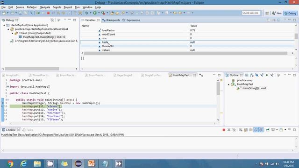299x168 pixels.
Task: Click the editor vertical scrollbar thumb
Action: tap(218, 88)
